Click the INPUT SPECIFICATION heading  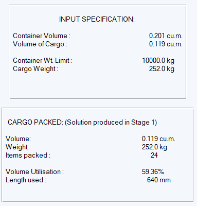coord(97,19)
